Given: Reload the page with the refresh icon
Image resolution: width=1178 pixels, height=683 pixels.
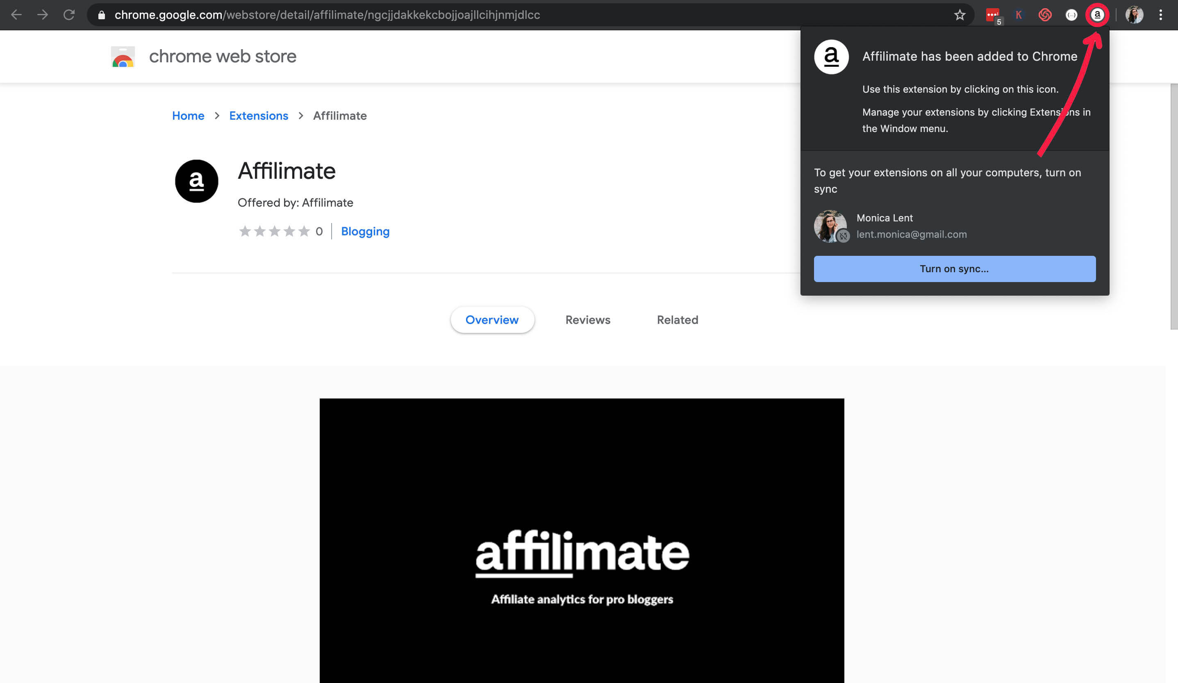Looking at the screenshot, I should [x=69, y=15].
